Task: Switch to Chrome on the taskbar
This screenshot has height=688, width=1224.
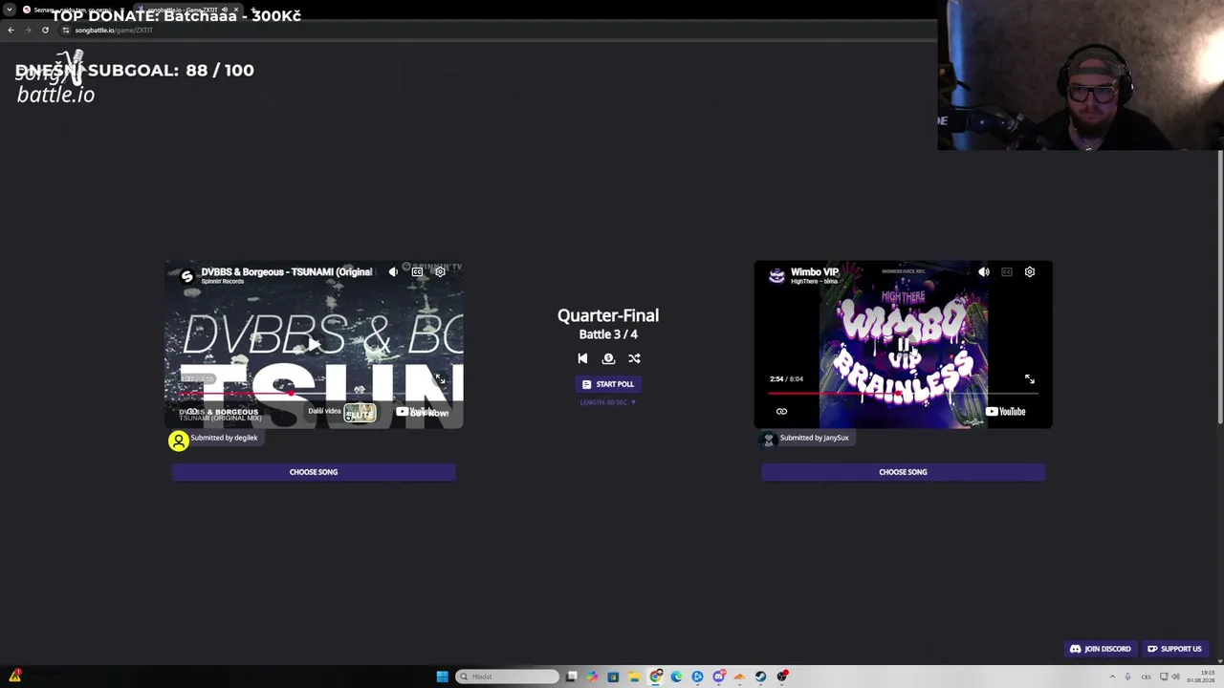Action: click(x=655, y=677)
